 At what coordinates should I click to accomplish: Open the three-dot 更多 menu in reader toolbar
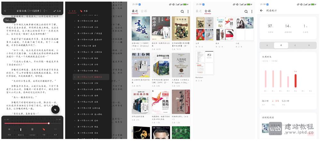[x=55, y=130]
